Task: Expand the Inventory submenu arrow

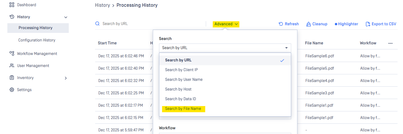Action: [66, 78]
